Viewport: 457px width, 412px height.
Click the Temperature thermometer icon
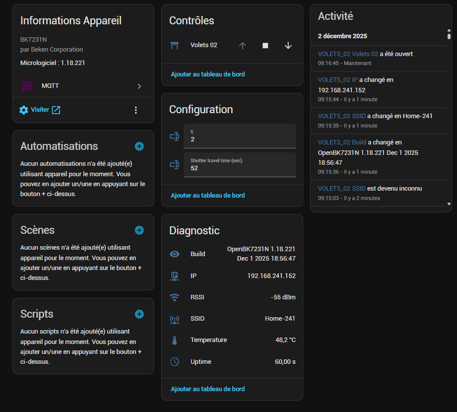click(175, 341)
